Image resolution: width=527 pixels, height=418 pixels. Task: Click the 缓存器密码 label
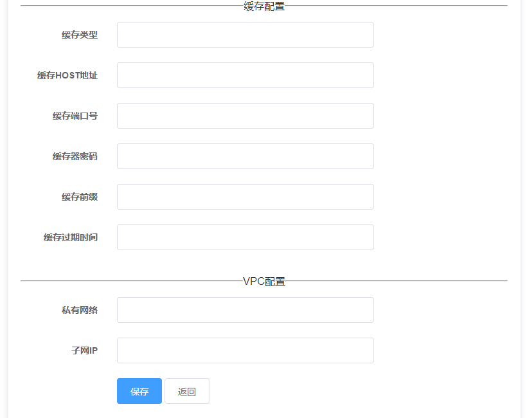click(x=75, y=156)
